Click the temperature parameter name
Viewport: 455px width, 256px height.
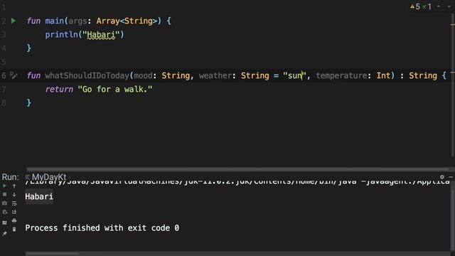[x=341, y=75]
